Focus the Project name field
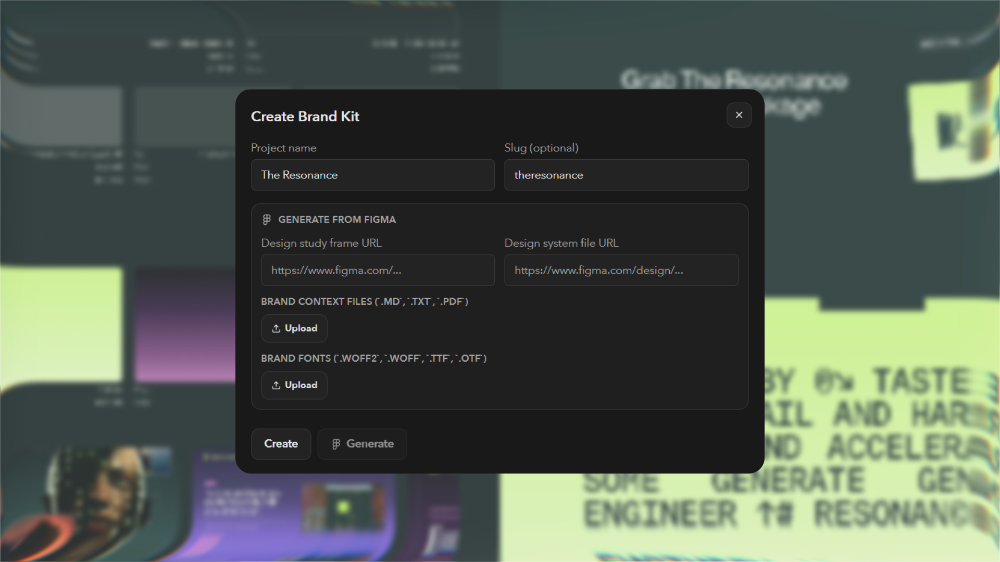The width and height of the screenshot is (1000, 562). pyautogui.click(x=372, y=175)
